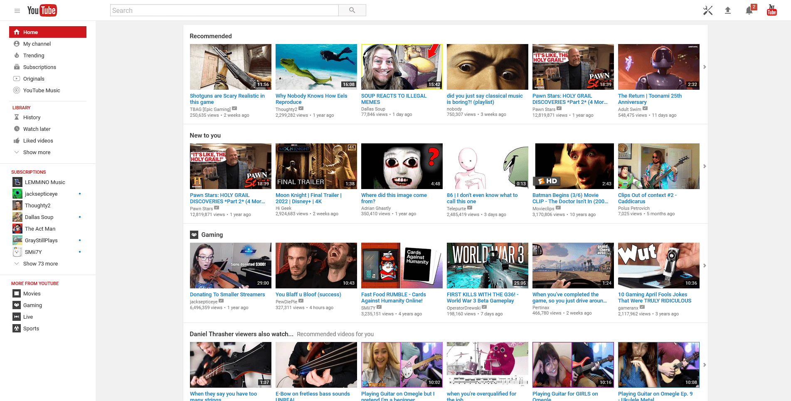Open Thoughty2 channel avatar
791x401 pixels.
click(17, 205)
